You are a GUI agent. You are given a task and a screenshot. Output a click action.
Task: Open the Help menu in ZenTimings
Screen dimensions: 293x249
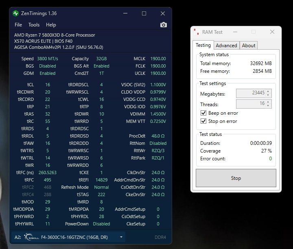coord(51,25)
